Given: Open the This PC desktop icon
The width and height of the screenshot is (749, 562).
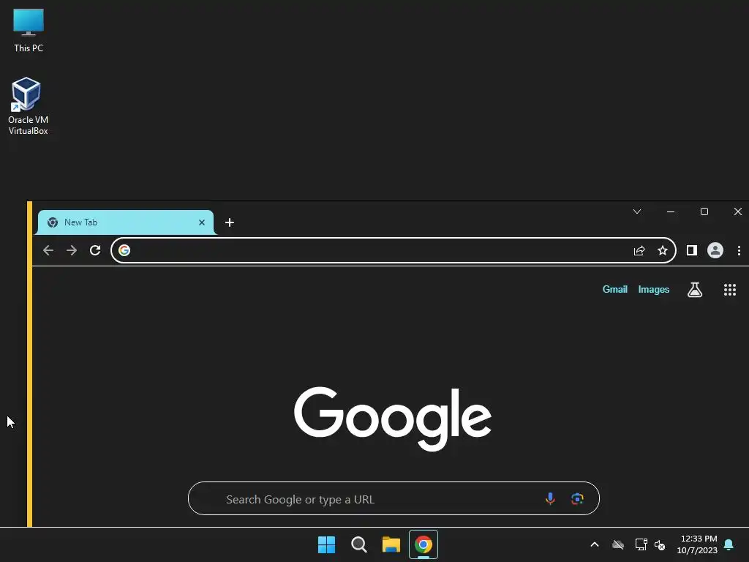Looking at the screenshot, I should point(29,29).
